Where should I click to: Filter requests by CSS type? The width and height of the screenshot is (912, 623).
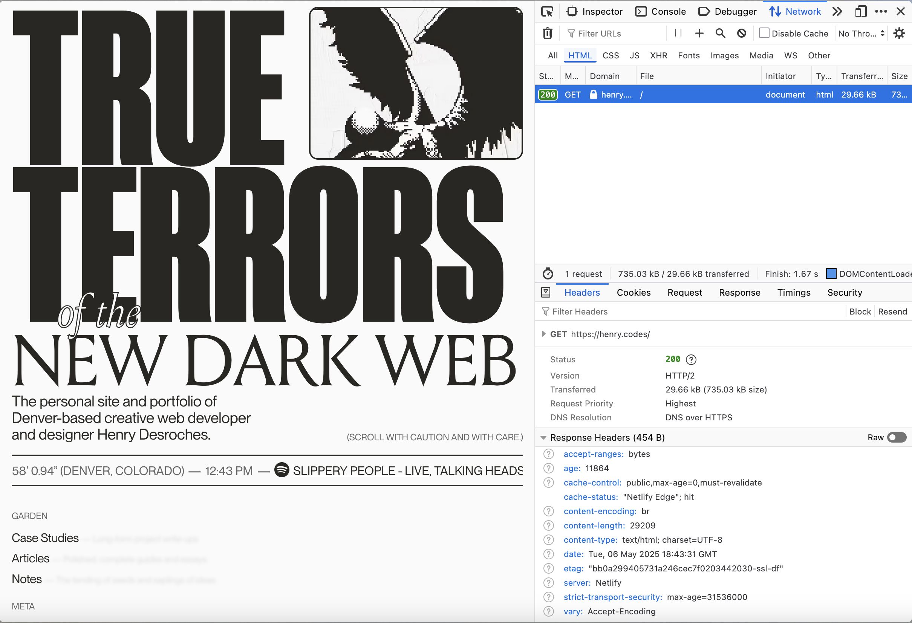610,55
